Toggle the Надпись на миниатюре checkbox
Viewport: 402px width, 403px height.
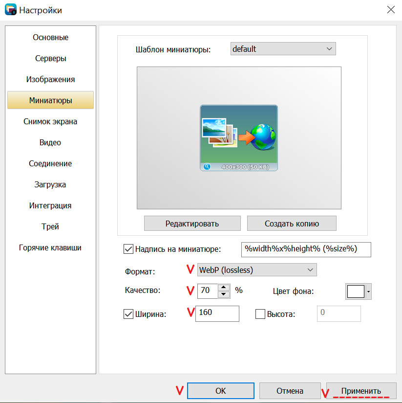128,249
